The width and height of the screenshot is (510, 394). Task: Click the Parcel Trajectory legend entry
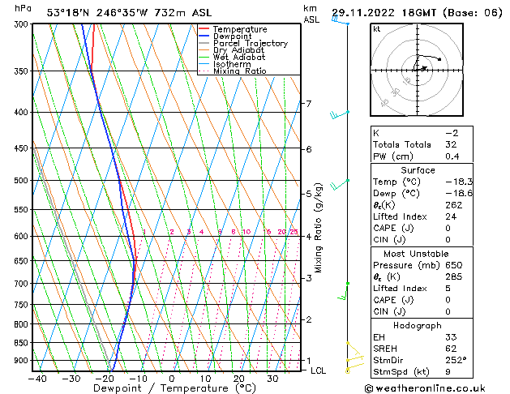pos(250,44)
